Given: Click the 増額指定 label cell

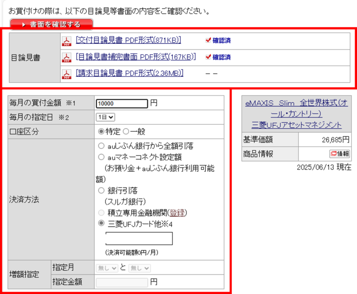Looking at the screenshot, I should coord(29,274).
